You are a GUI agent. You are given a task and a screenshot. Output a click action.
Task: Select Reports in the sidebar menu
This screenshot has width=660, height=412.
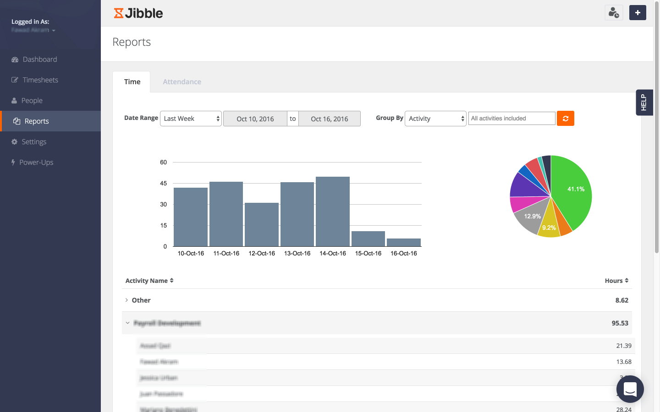click(36, 121)
